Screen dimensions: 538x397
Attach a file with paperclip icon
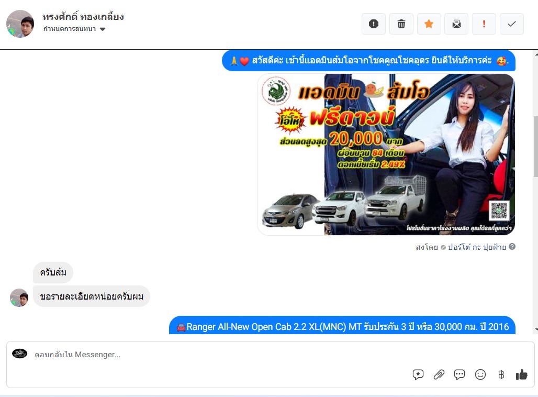pos(439,374)
